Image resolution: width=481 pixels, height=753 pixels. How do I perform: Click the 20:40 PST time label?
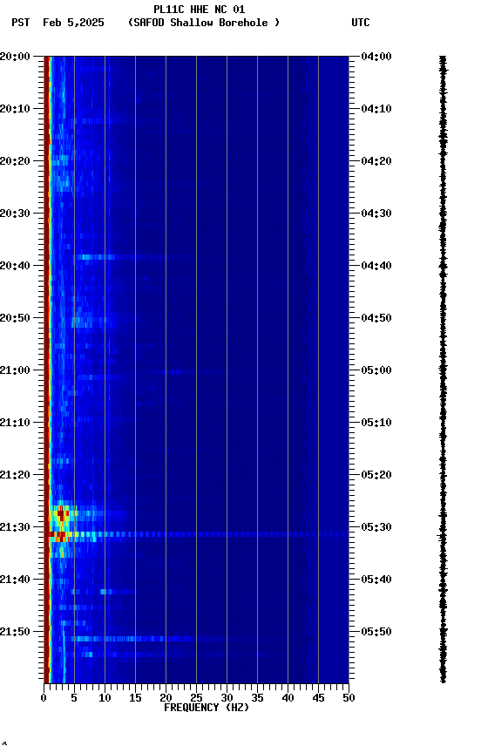pyautogui.click(x=15, y=266)
